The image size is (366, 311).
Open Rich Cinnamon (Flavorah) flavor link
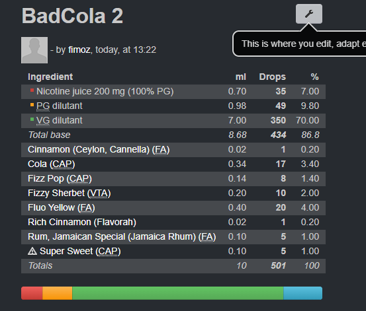pos(82,222)
